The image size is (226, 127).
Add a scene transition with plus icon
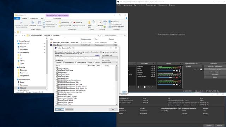click(x=195, y=69)
